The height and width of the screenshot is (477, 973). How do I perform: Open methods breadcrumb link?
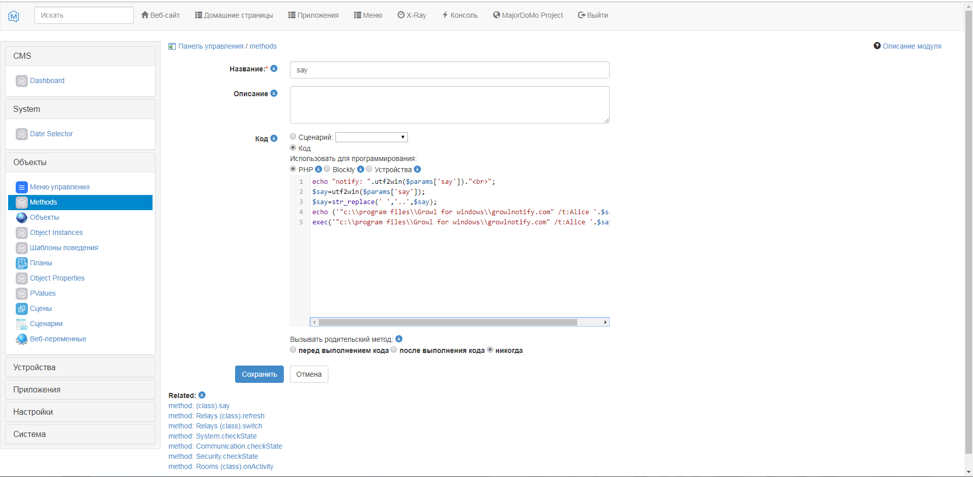[x=263, y=46]
